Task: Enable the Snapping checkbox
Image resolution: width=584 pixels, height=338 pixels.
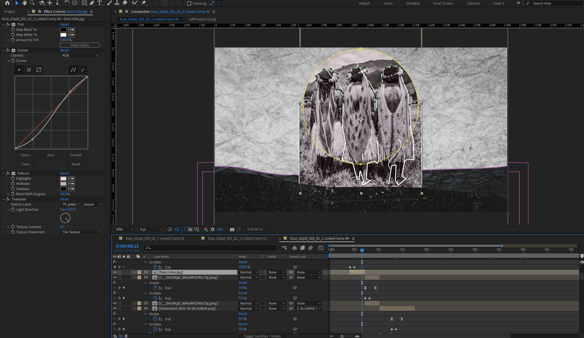Action: click(x=189, y=3)
